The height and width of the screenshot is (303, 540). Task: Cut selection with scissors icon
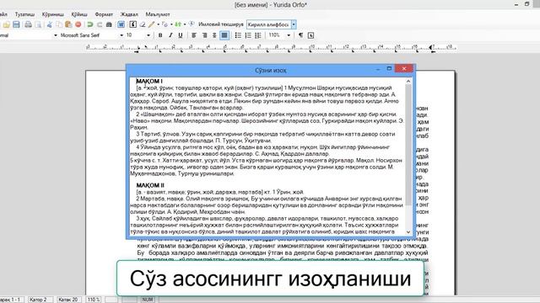(x=50, y=24)
